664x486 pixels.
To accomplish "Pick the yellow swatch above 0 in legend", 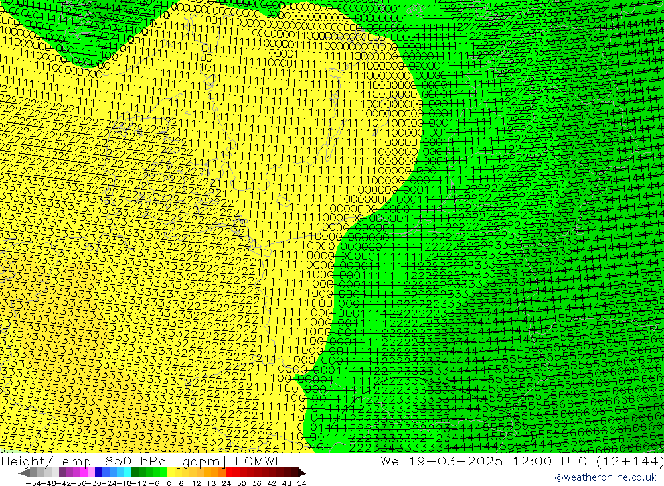I will [171, 473].
